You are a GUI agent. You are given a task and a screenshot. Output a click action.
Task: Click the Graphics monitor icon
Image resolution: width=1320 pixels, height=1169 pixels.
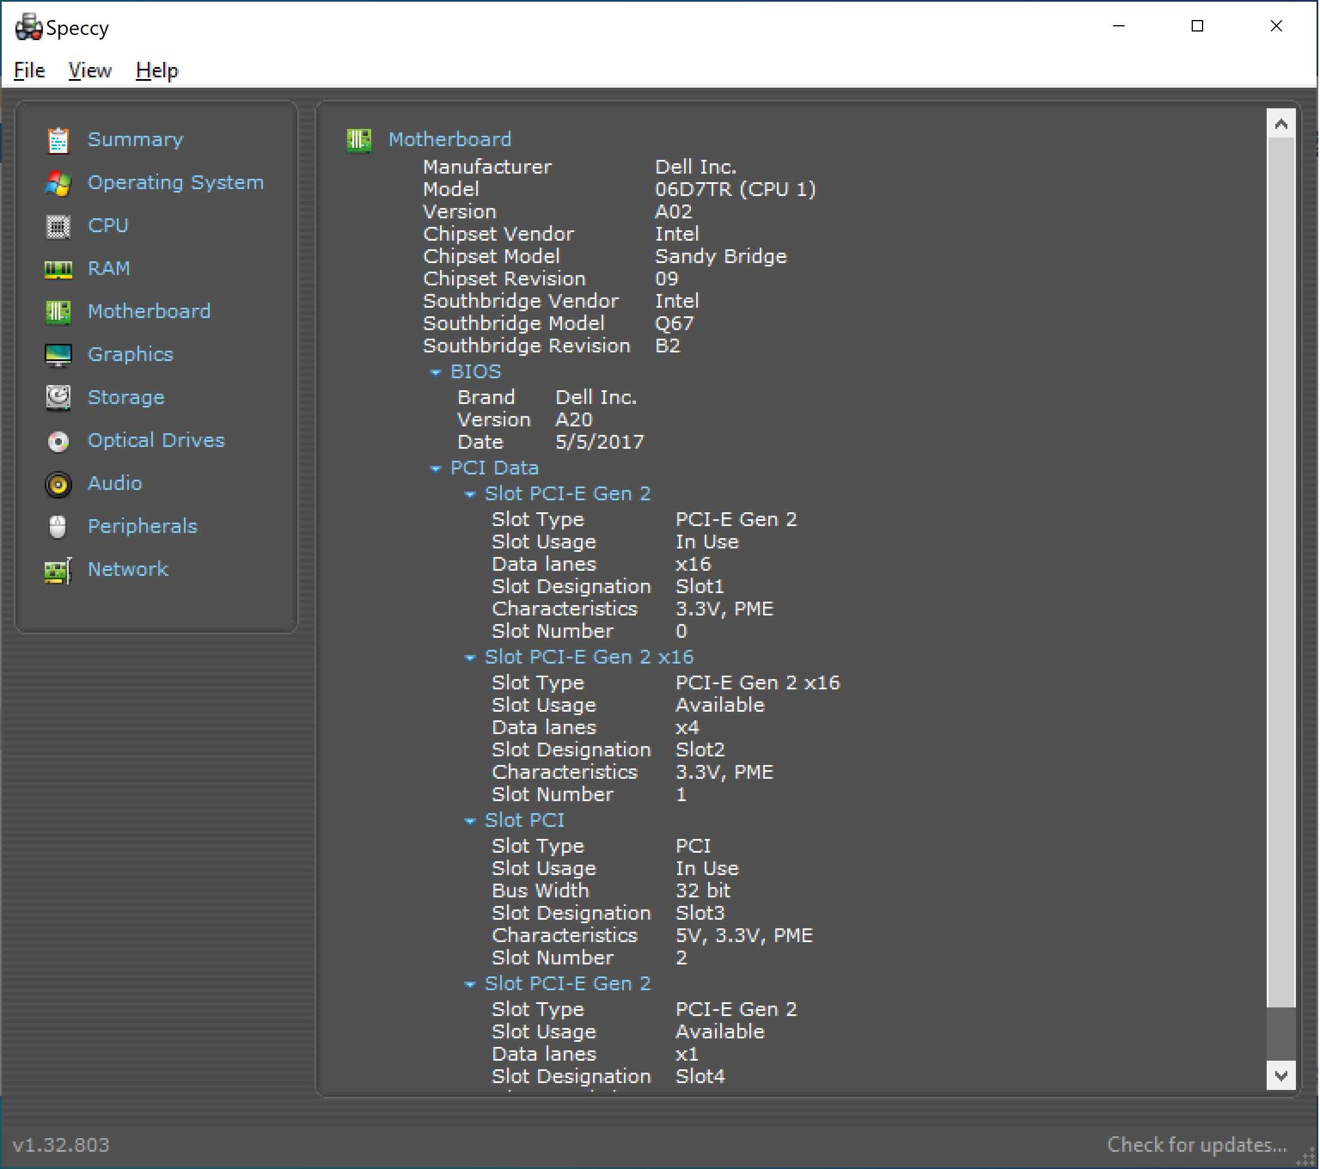click(x=58, y=355)
